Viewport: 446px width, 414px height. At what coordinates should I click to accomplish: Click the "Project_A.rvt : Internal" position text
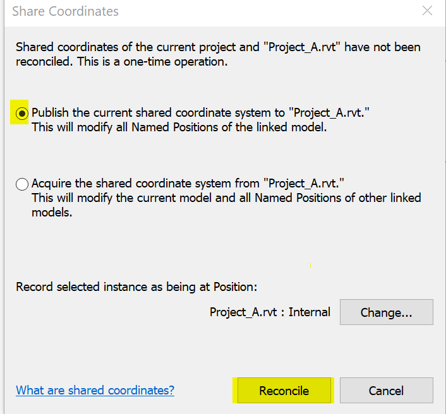pos(270,312)
